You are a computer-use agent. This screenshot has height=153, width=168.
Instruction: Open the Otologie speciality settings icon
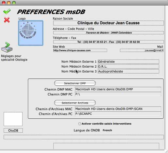point(7,47)
